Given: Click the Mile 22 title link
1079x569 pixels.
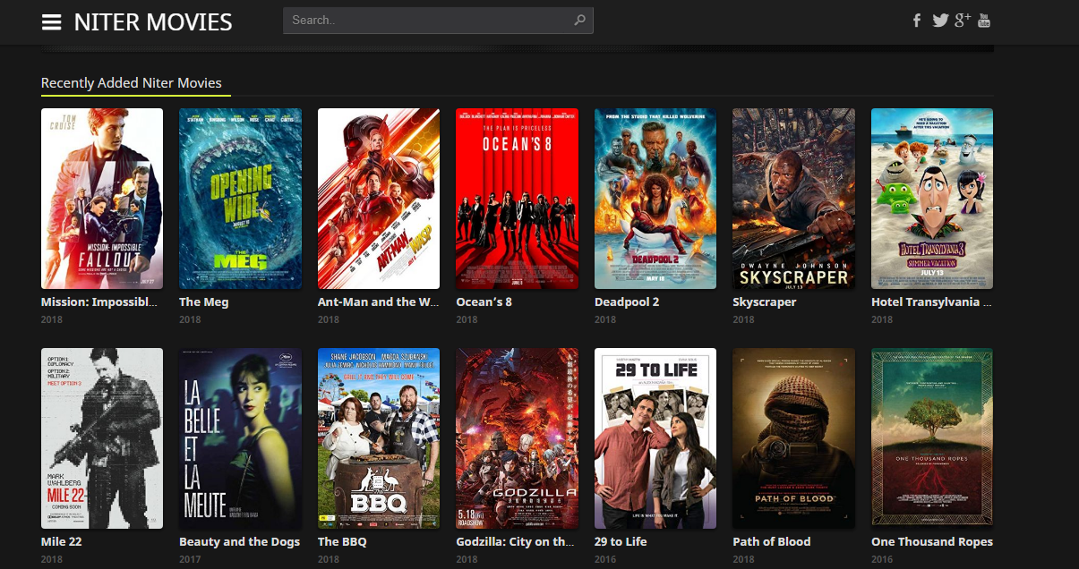Looking at the screenshot, I should pyautogui.click(x=62, y=542).
